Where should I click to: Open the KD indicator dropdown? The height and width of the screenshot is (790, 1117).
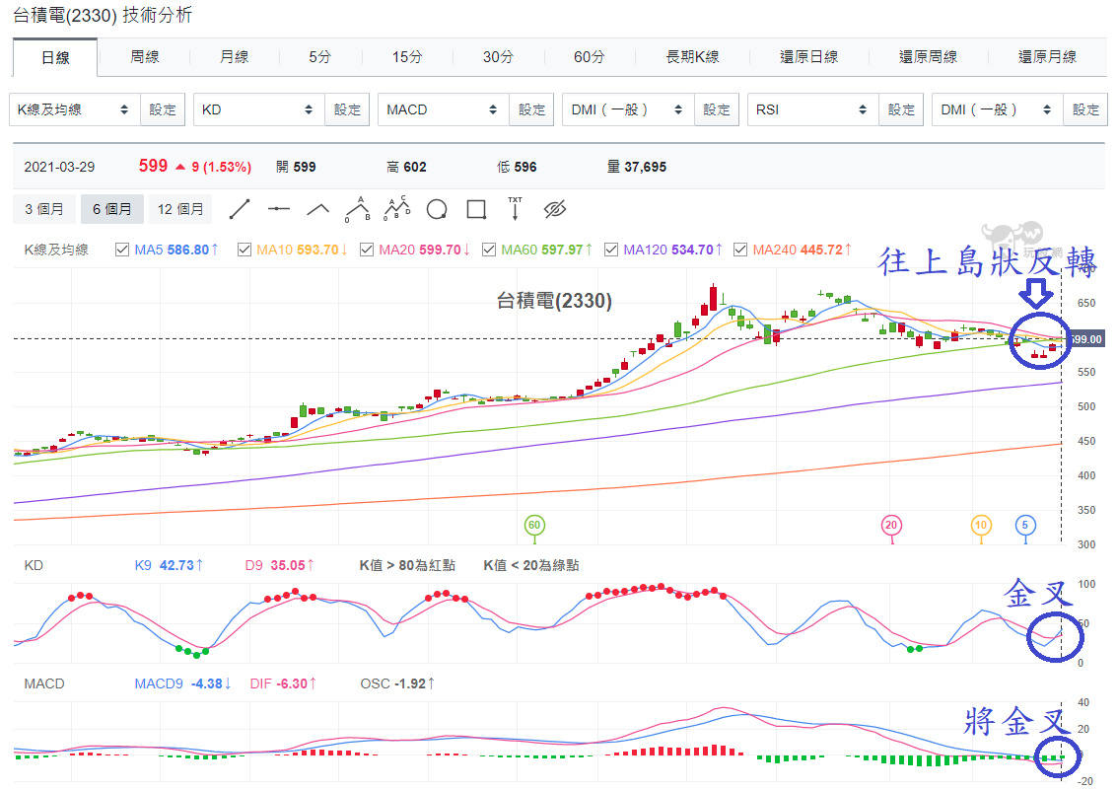pyautogui.click(x=259, y=109)
